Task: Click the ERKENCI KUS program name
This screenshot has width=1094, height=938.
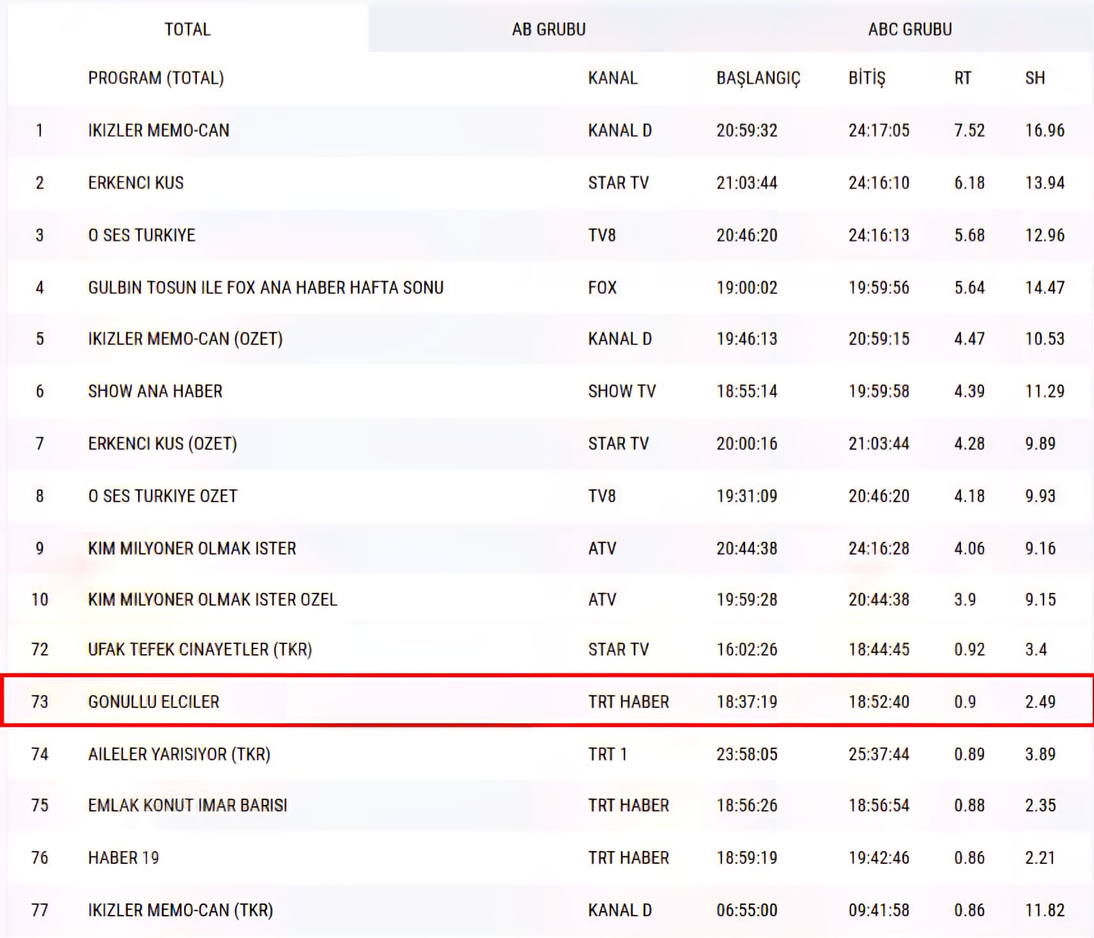Action: pos(135,183)
